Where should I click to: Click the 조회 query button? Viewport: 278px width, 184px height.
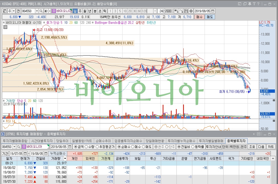click(252, 147)
